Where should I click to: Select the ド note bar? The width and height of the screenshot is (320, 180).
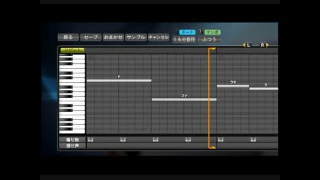(119, 81)
